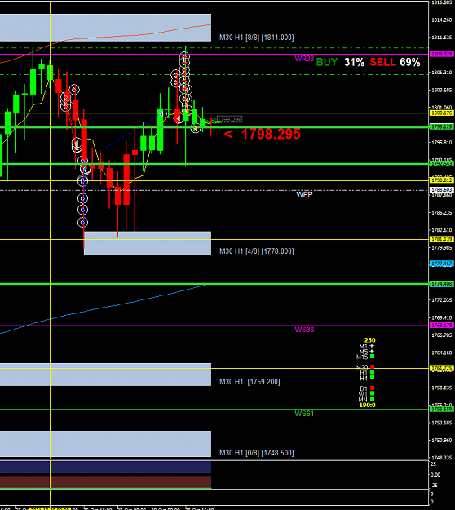
Task: Click the green 1798.125 price tag
Action: click(441, 126)
